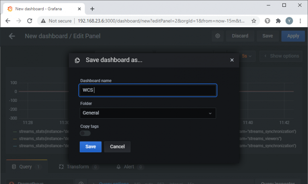This screenshot has width=308, height=184.
Task: Cancel the save dashboard dialog
Action: pos(117,147)
